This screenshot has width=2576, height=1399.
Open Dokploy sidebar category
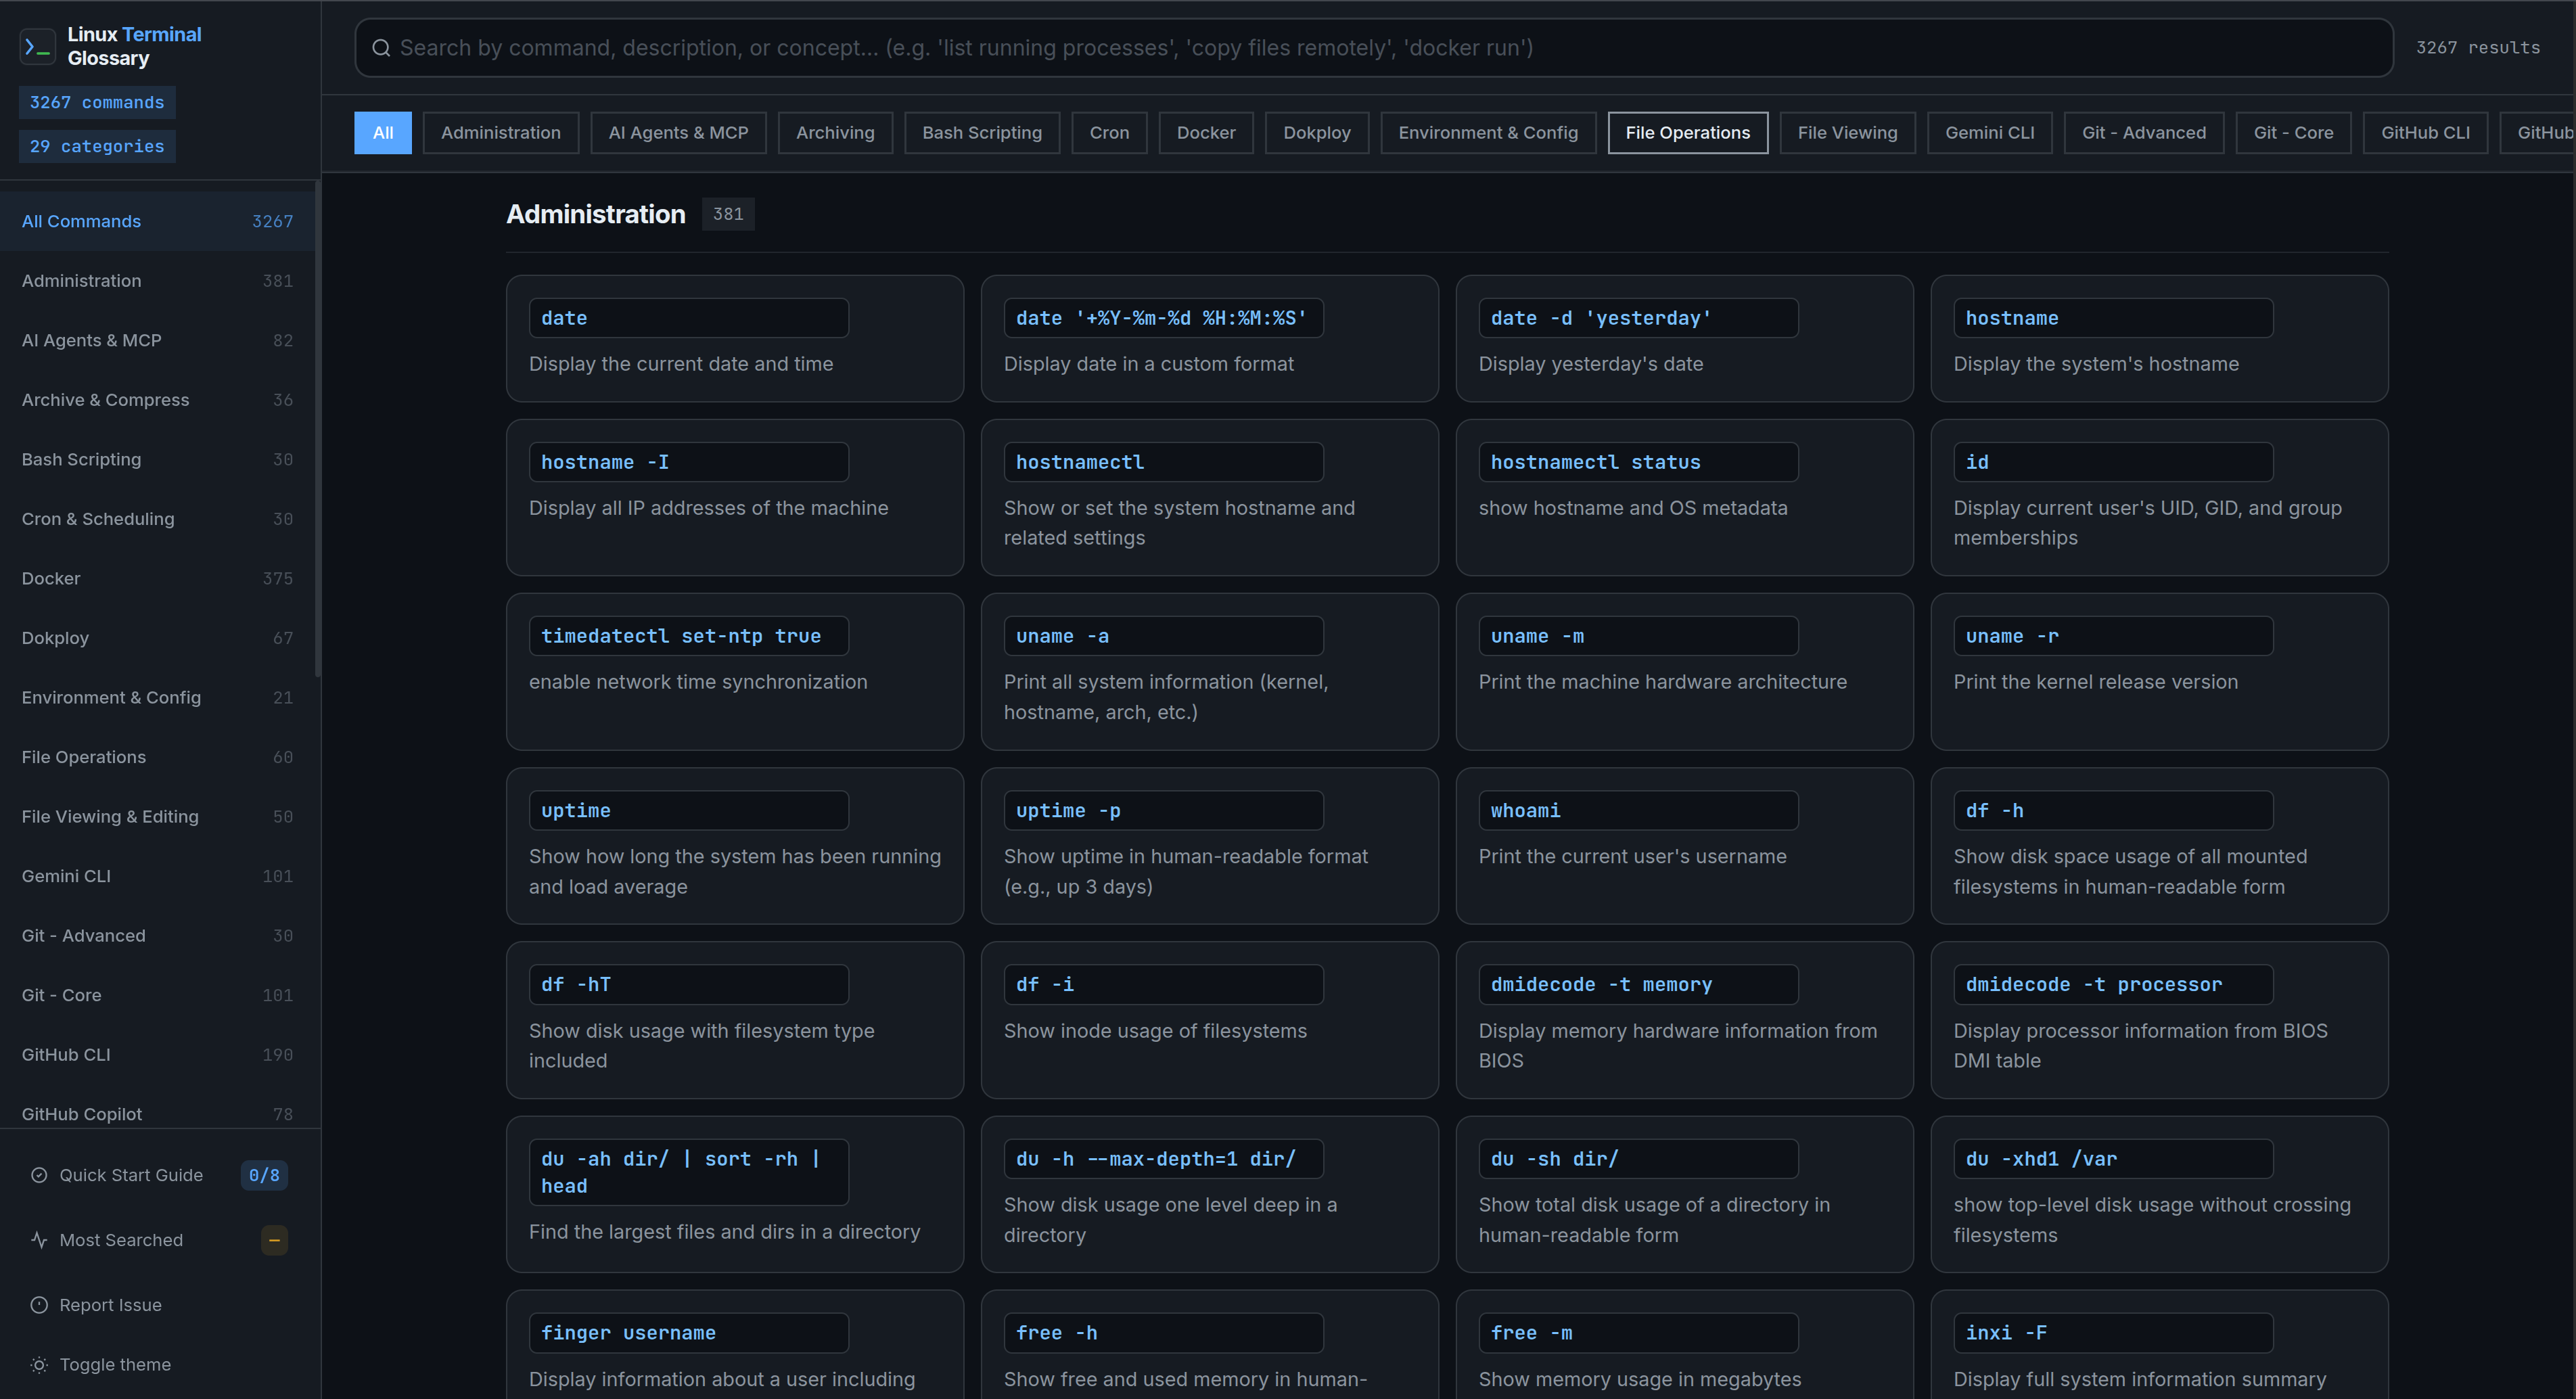(x=157, y=638)
